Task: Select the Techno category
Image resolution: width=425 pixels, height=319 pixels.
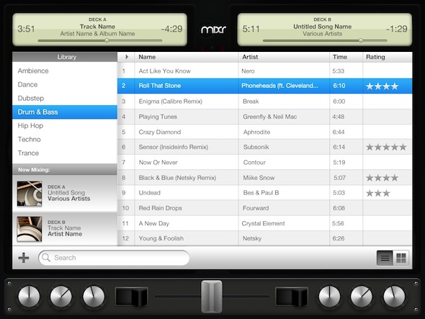Action: click(65, 139)
